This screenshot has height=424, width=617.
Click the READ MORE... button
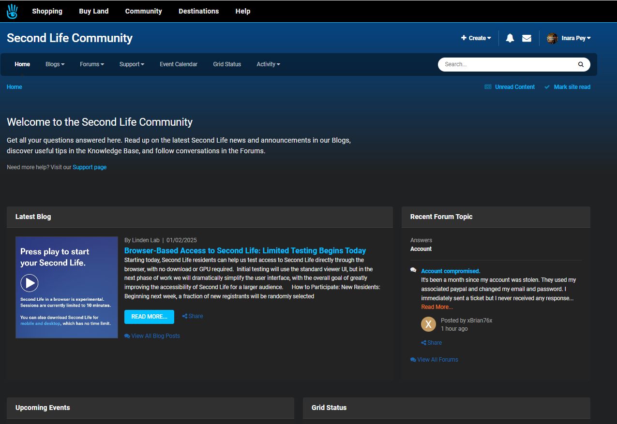click(x=149, y=317)
